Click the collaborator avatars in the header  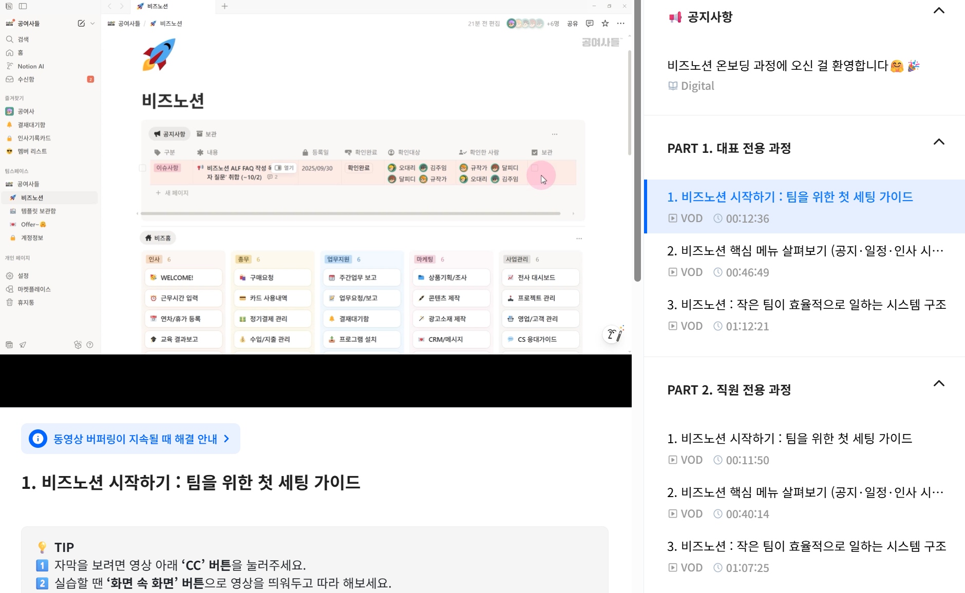(525, 24)
